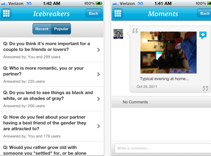The height and width of the screenshot is (156, 211).
Task: Open chevron for who is more romantic
Action: pos(99,74)
